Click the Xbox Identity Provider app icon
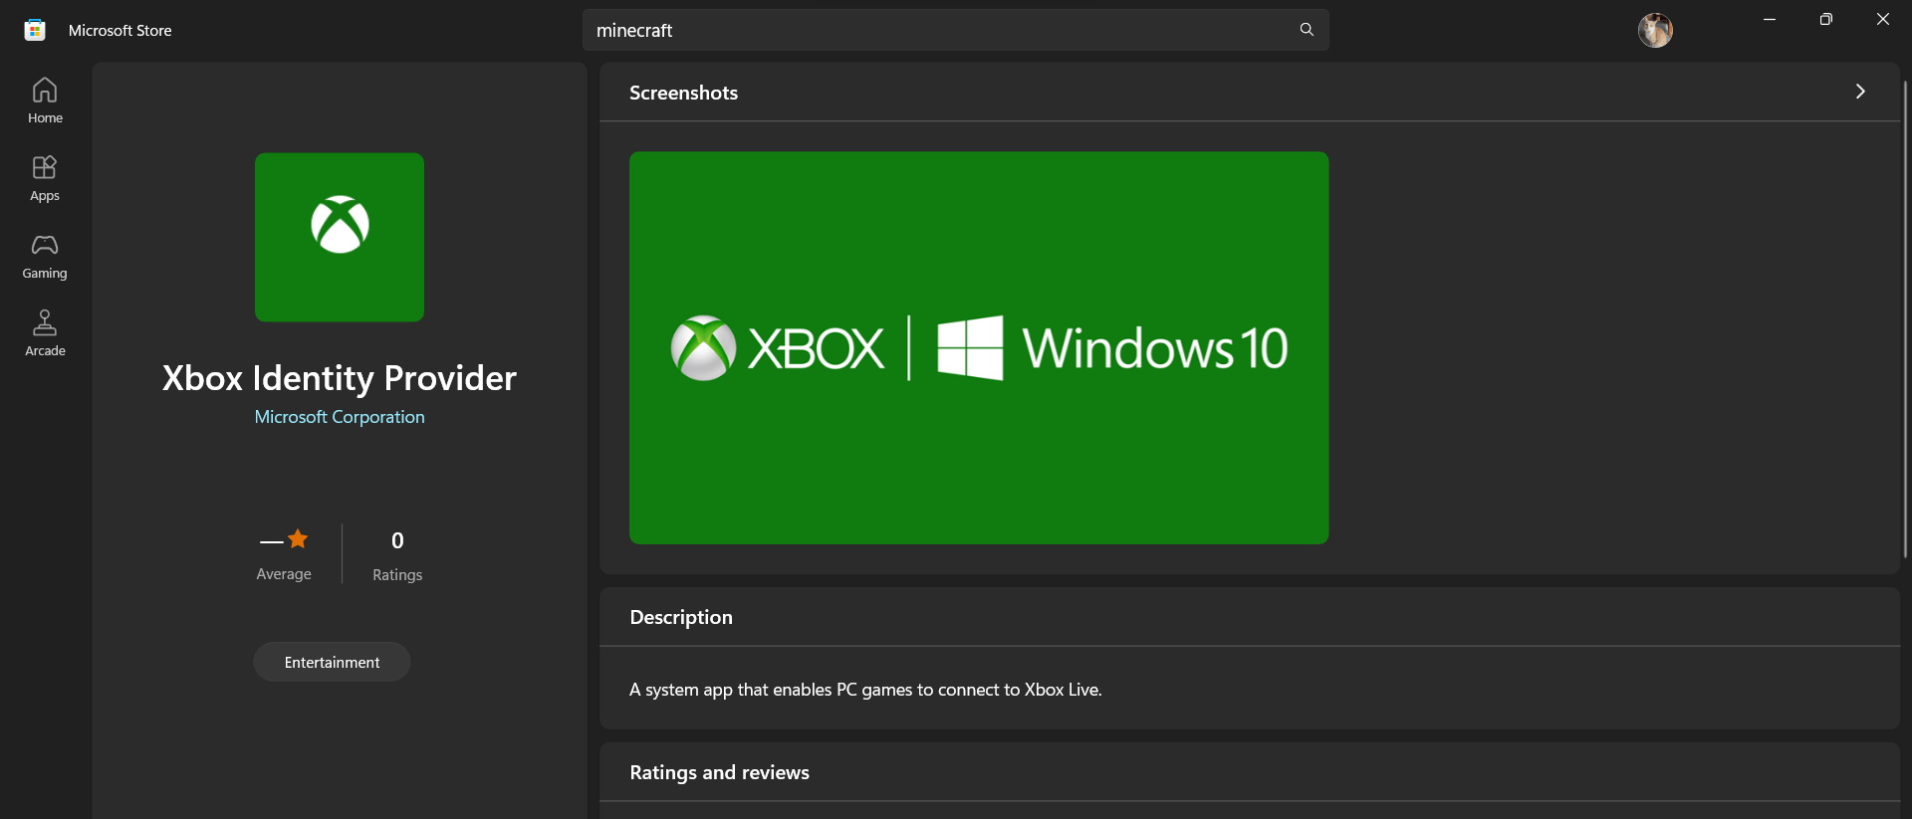The width and height of the screenshot is (1912, 819). coord(340,237)
